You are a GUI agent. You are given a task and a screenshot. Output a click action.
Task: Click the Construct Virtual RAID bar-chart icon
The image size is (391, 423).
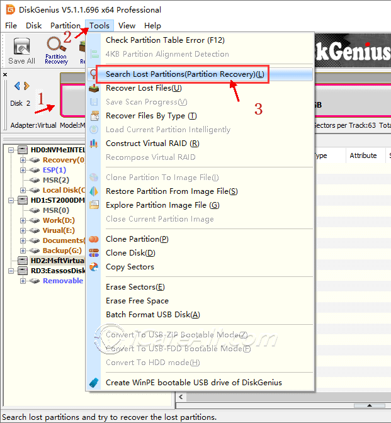94,144
